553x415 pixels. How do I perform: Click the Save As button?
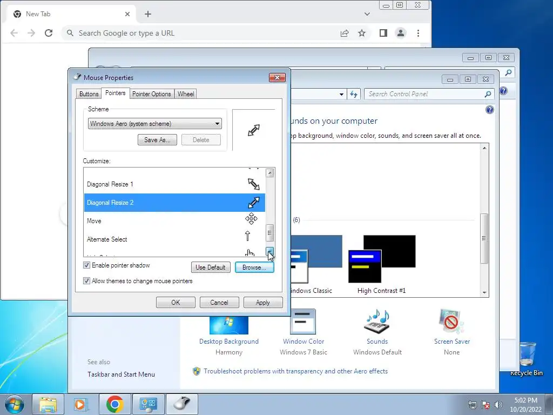pyautogui.click(x=157, y=140)
